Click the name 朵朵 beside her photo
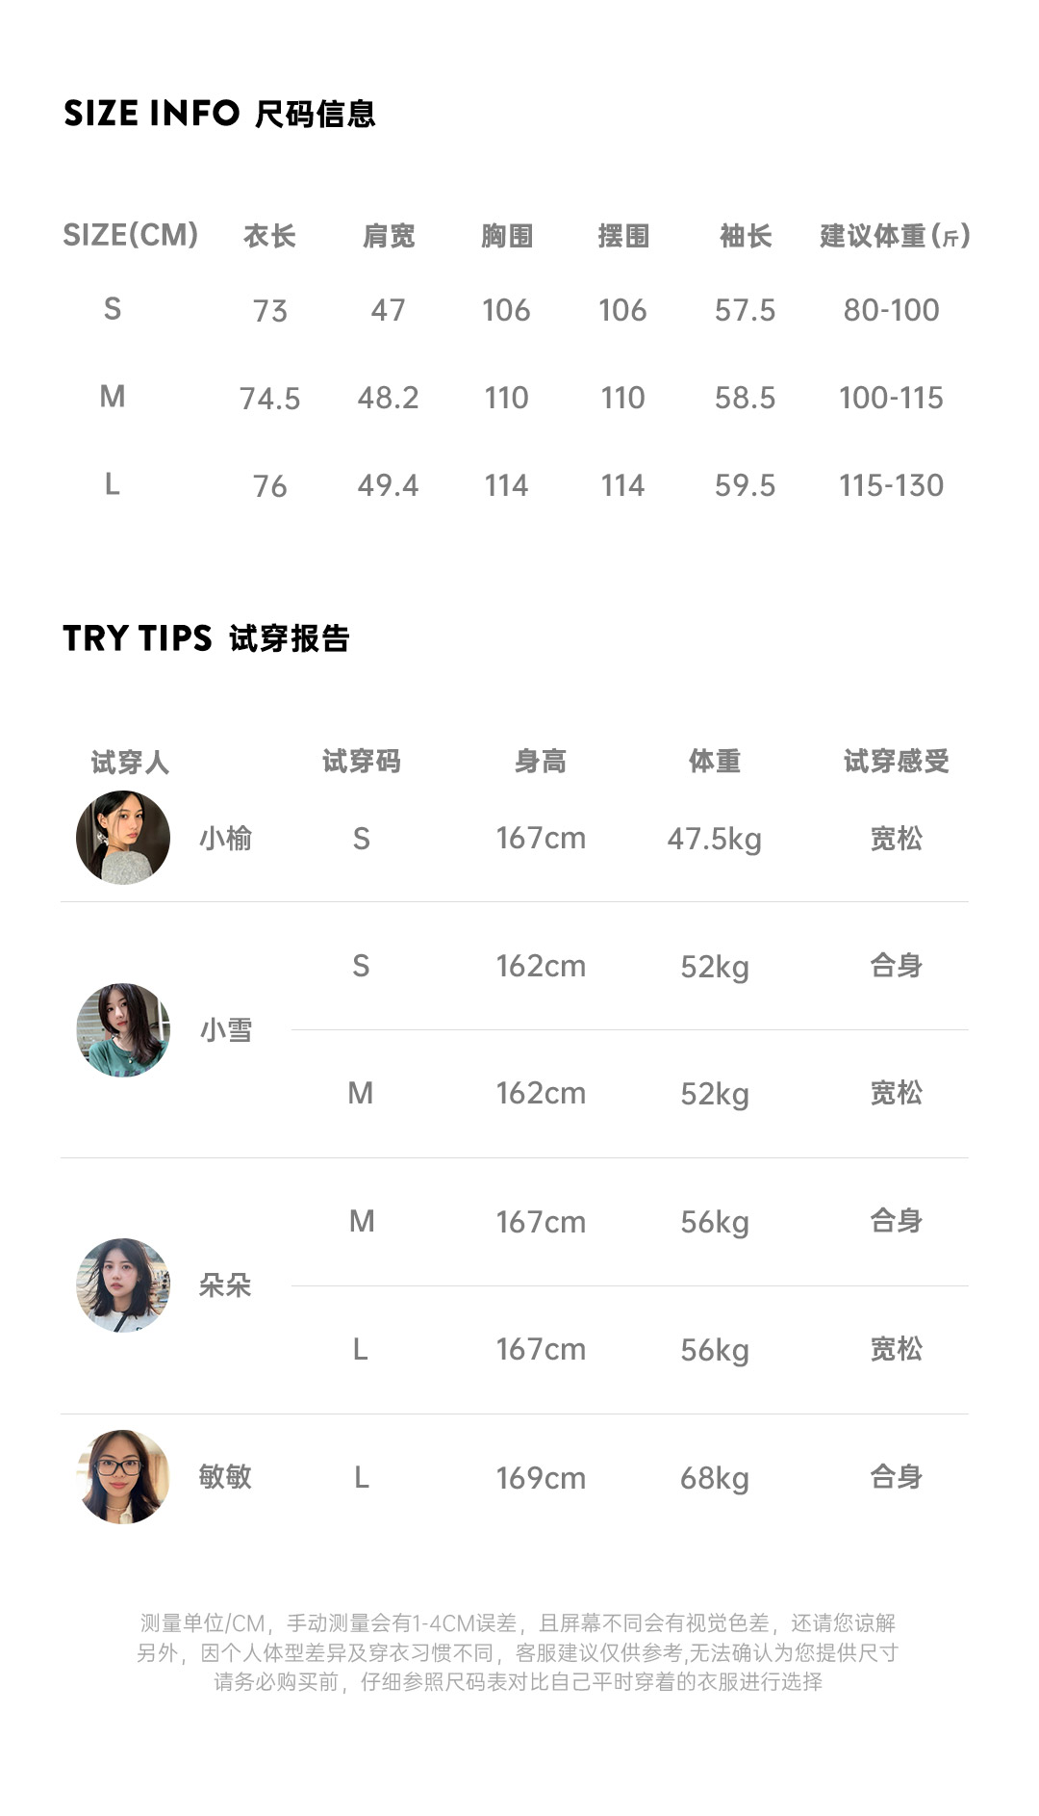Viewport: 1039px width, 1816px height. 225,1285
